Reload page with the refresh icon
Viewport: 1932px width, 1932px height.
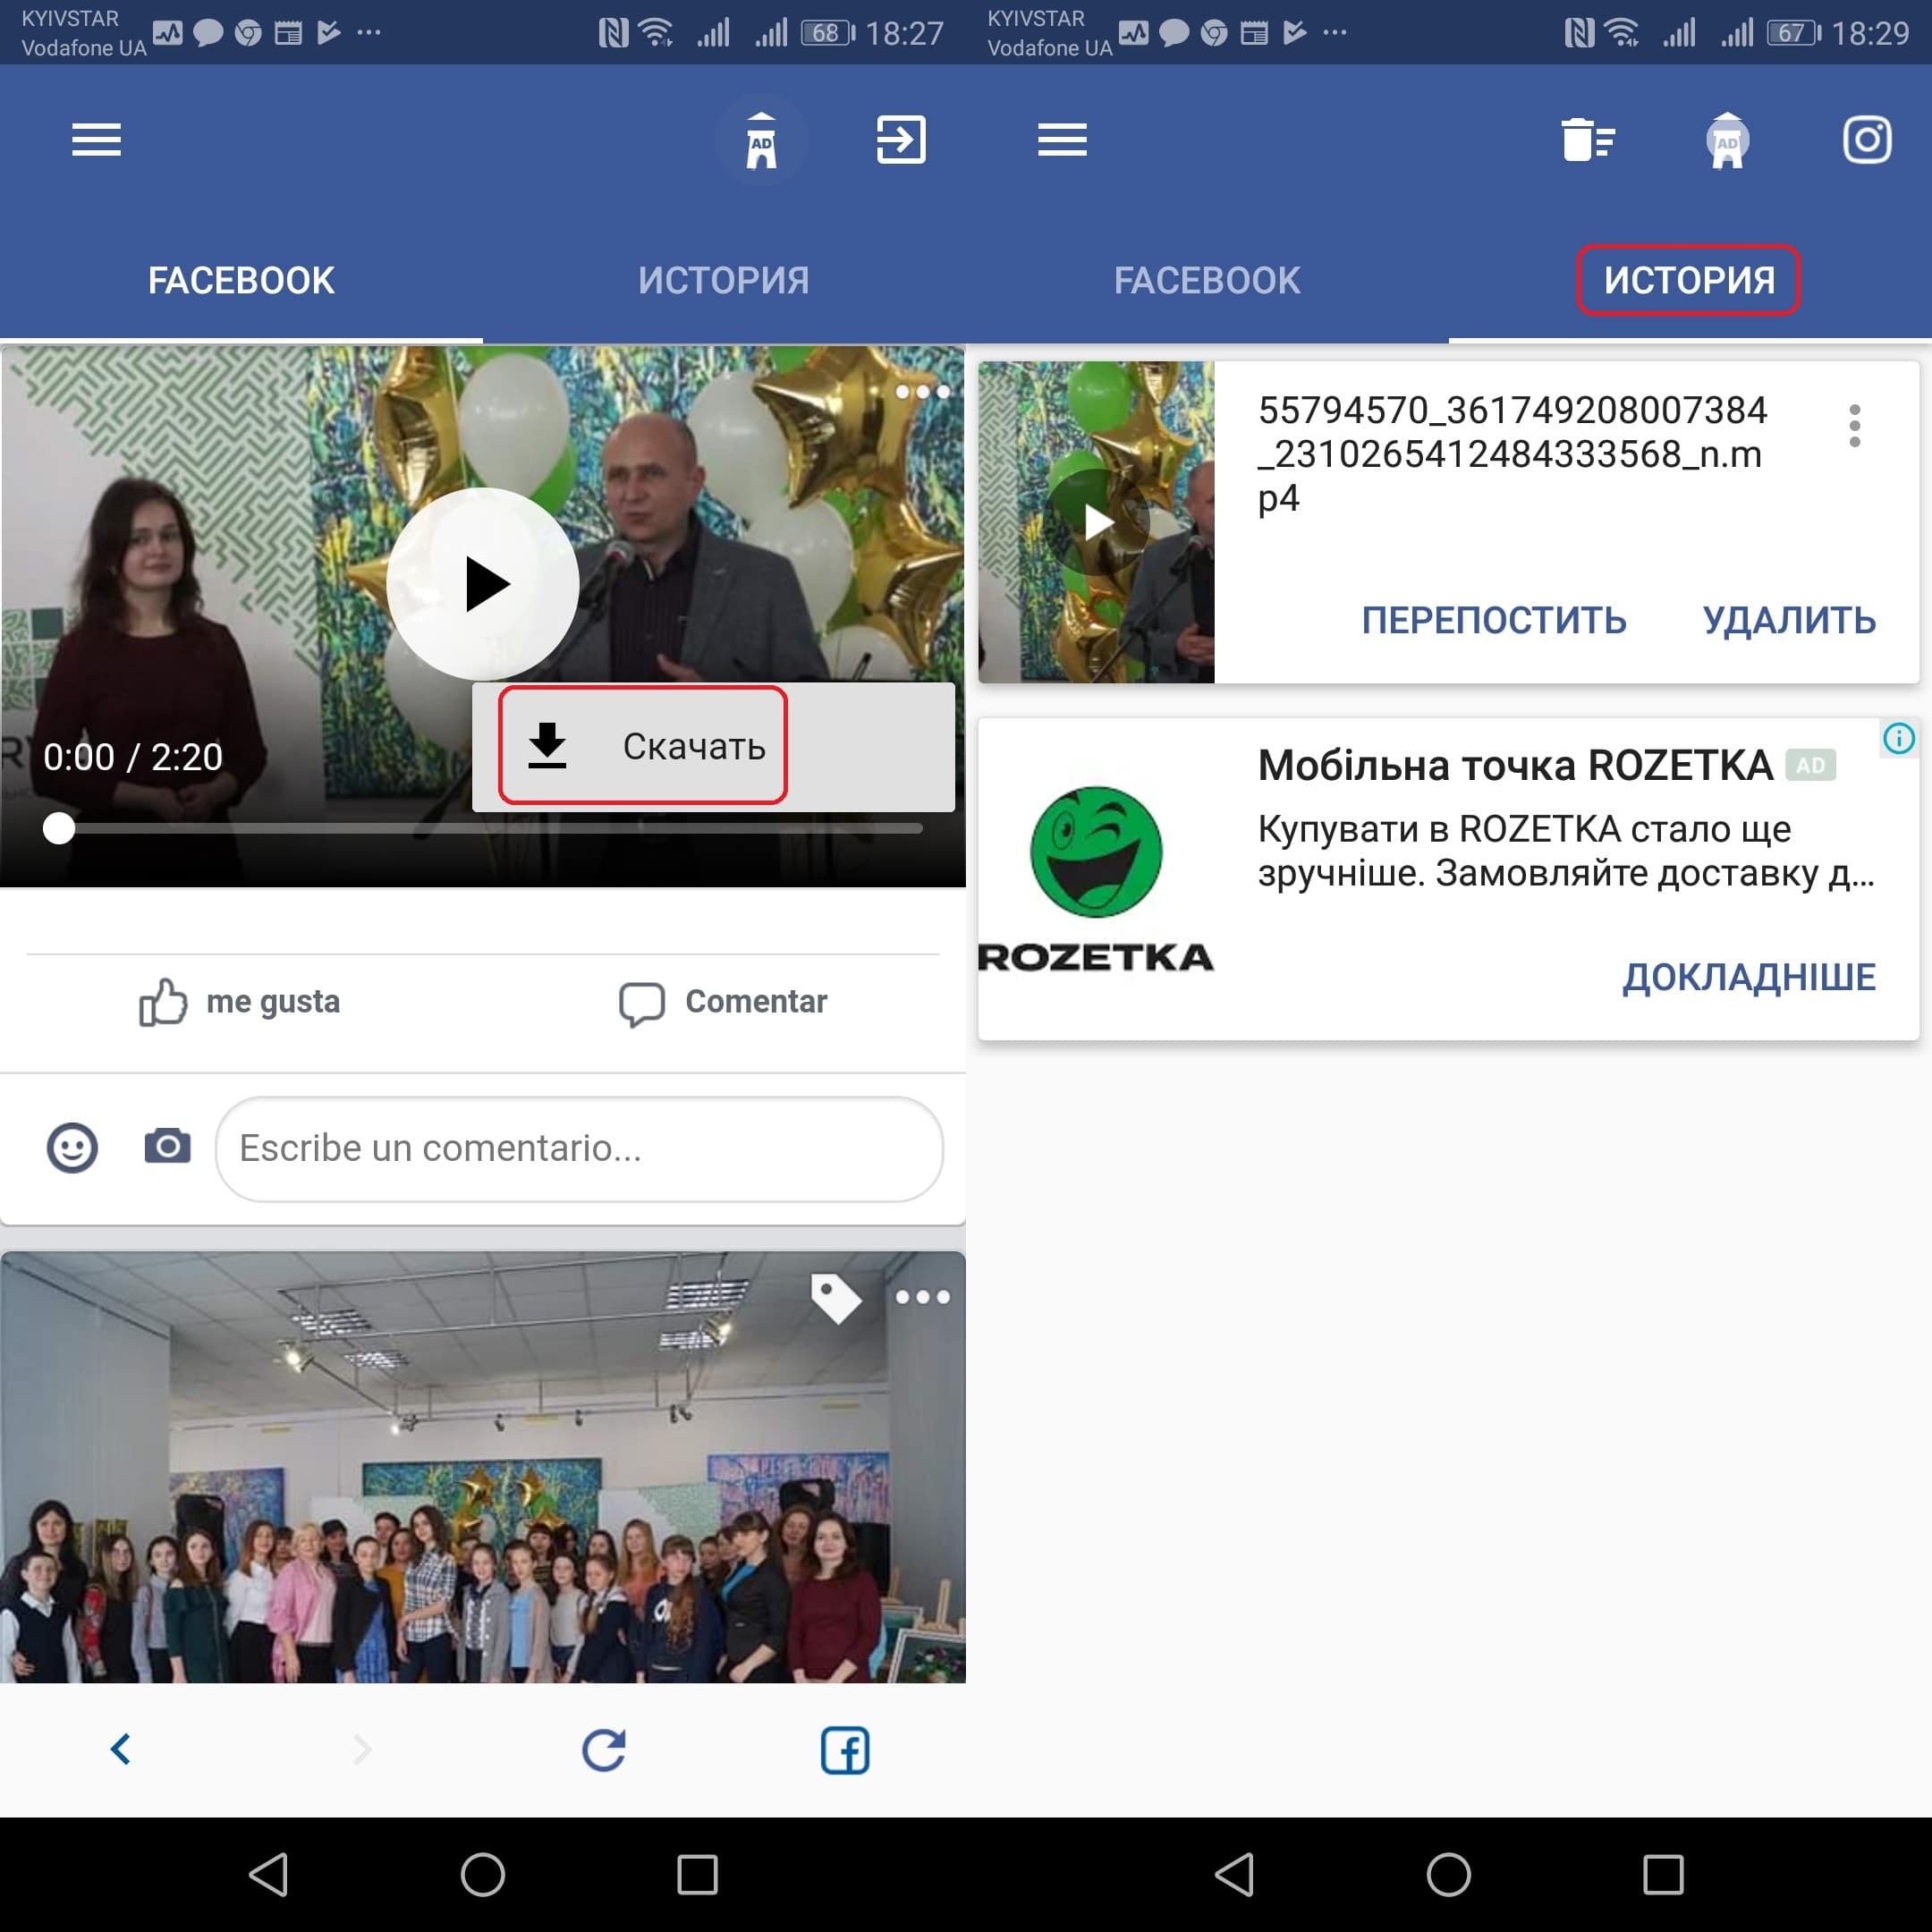point(604,1750)
